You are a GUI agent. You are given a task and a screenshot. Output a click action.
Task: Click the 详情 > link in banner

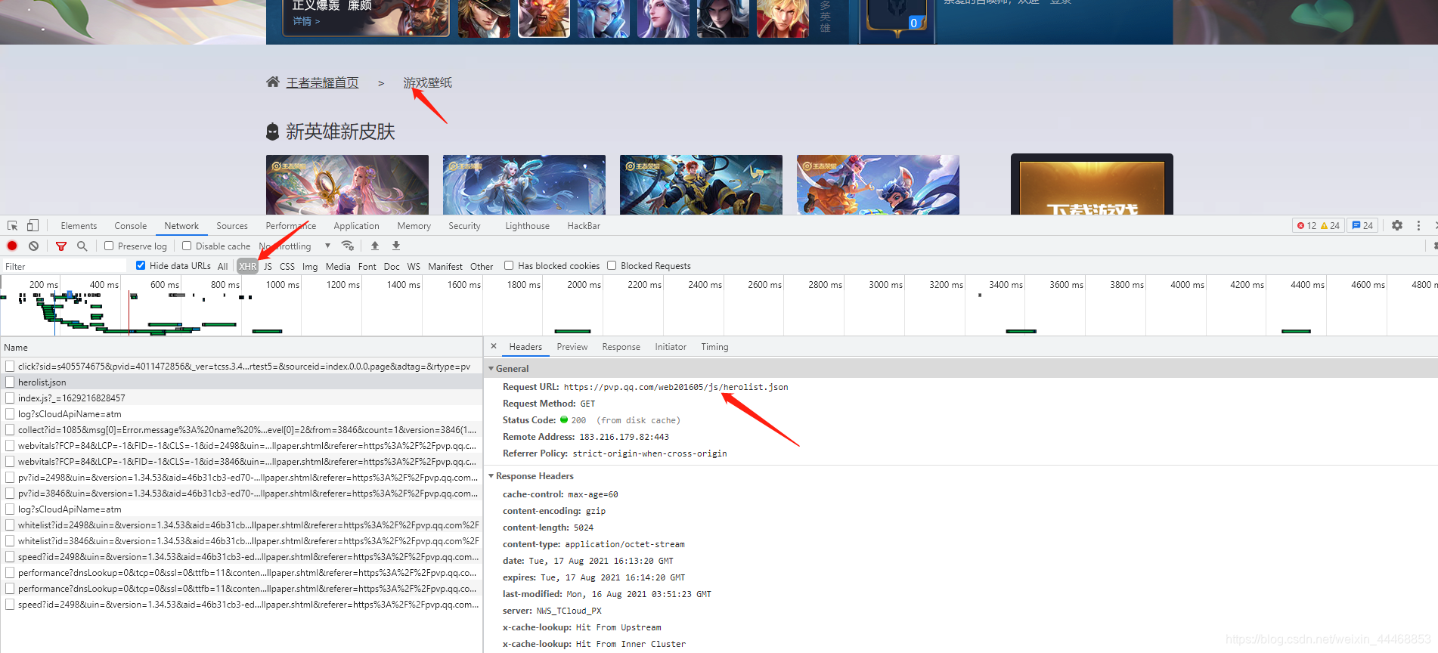point(306,21)
